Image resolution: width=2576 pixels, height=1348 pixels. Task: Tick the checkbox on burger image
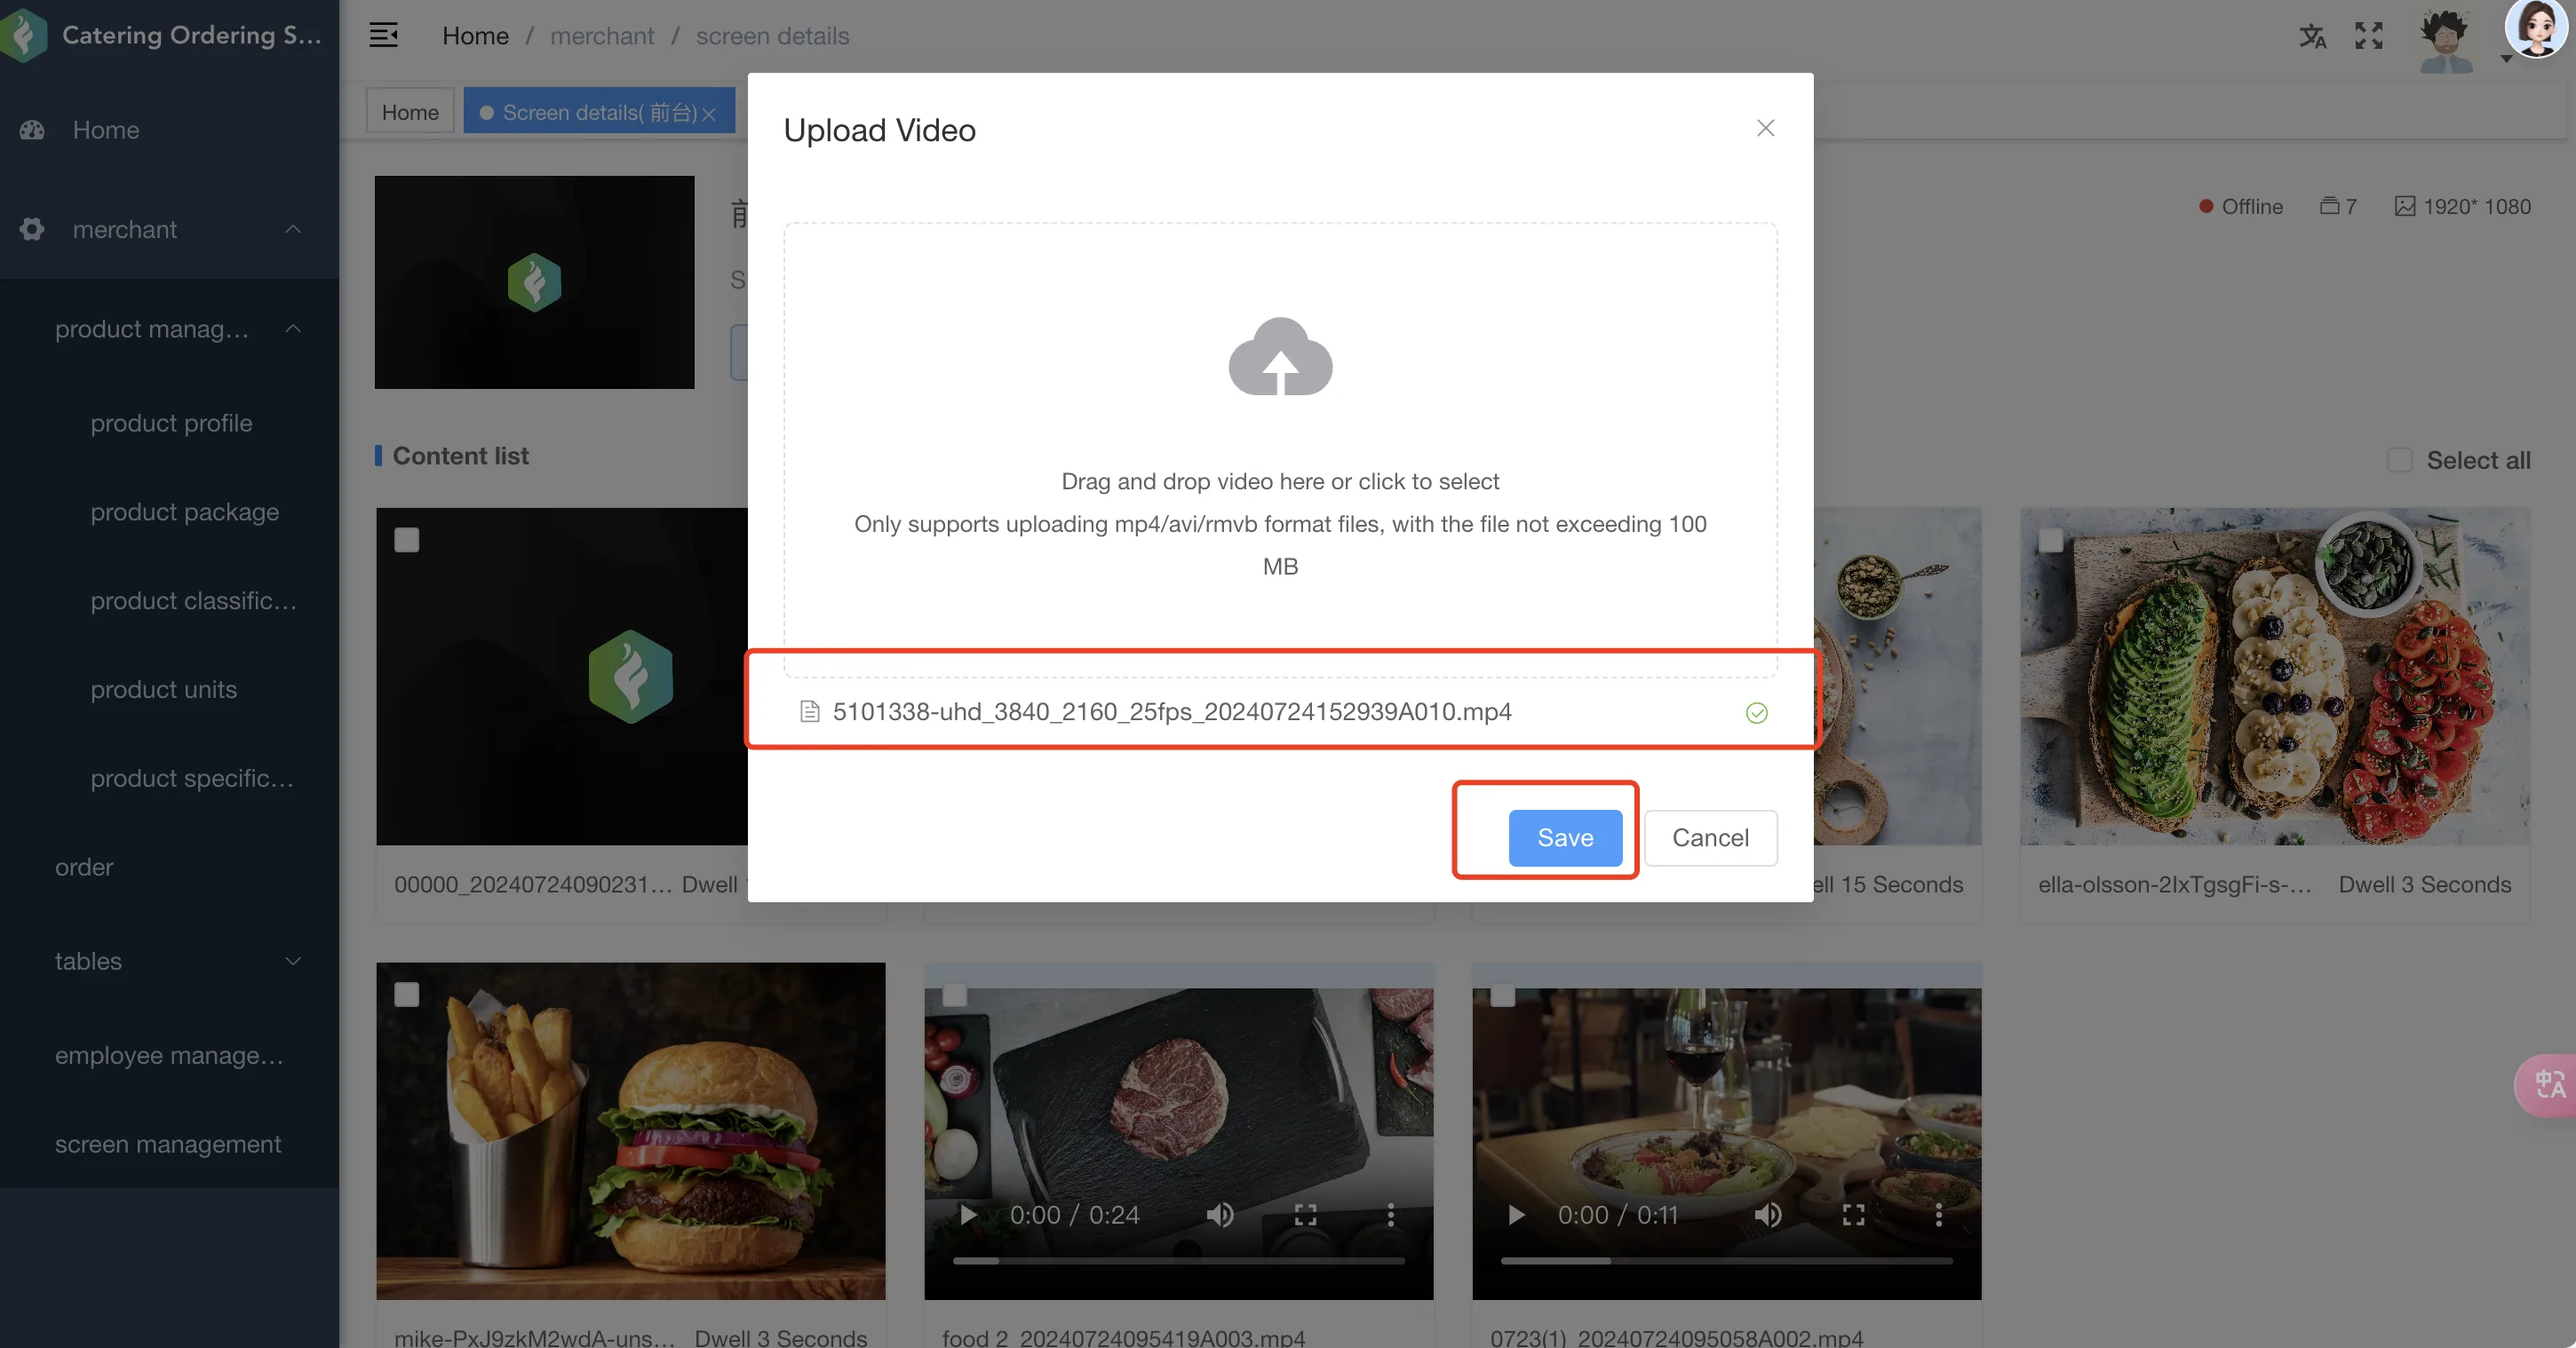(406, 994)
